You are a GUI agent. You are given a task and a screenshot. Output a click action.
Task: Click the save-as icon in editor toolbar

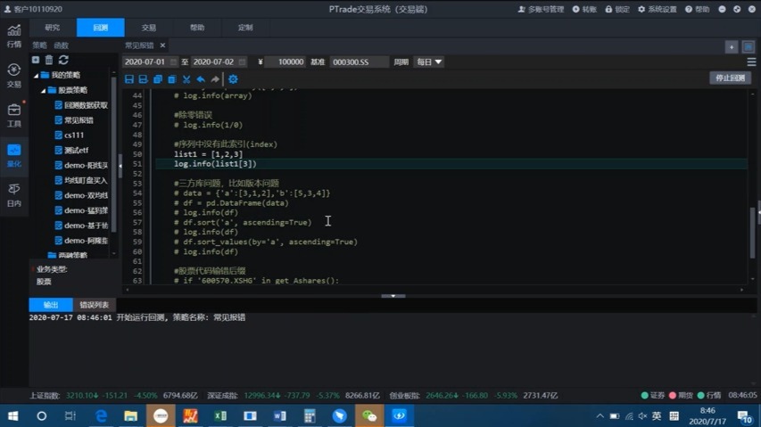coord(143,79)
